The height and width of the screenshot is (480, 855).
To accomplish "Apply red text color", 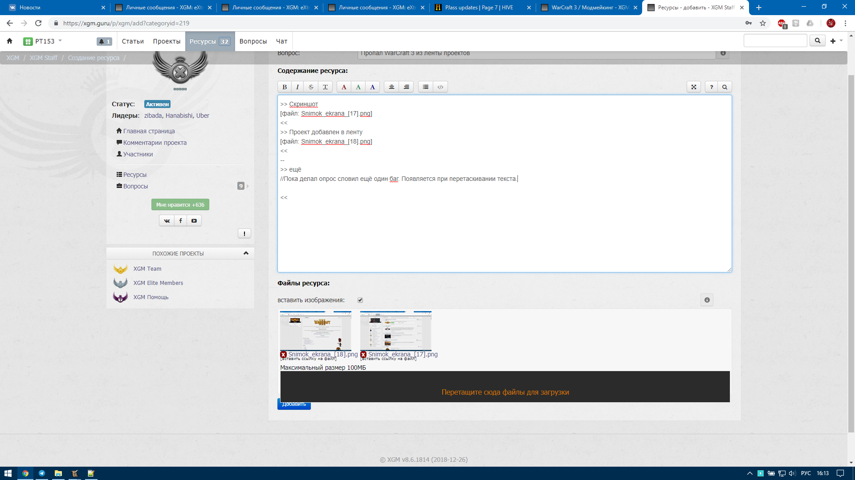I will (x=344, y=87).
